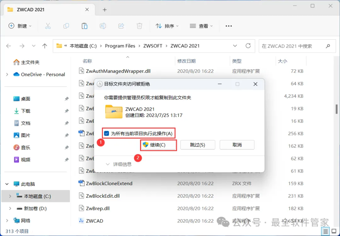This screenshot has width=340, height=236.
Task: Go forward with the right arrow
Action: coord(22,46)
